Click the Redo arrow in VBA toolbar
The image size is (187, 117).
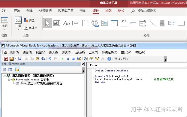(55, 59)
